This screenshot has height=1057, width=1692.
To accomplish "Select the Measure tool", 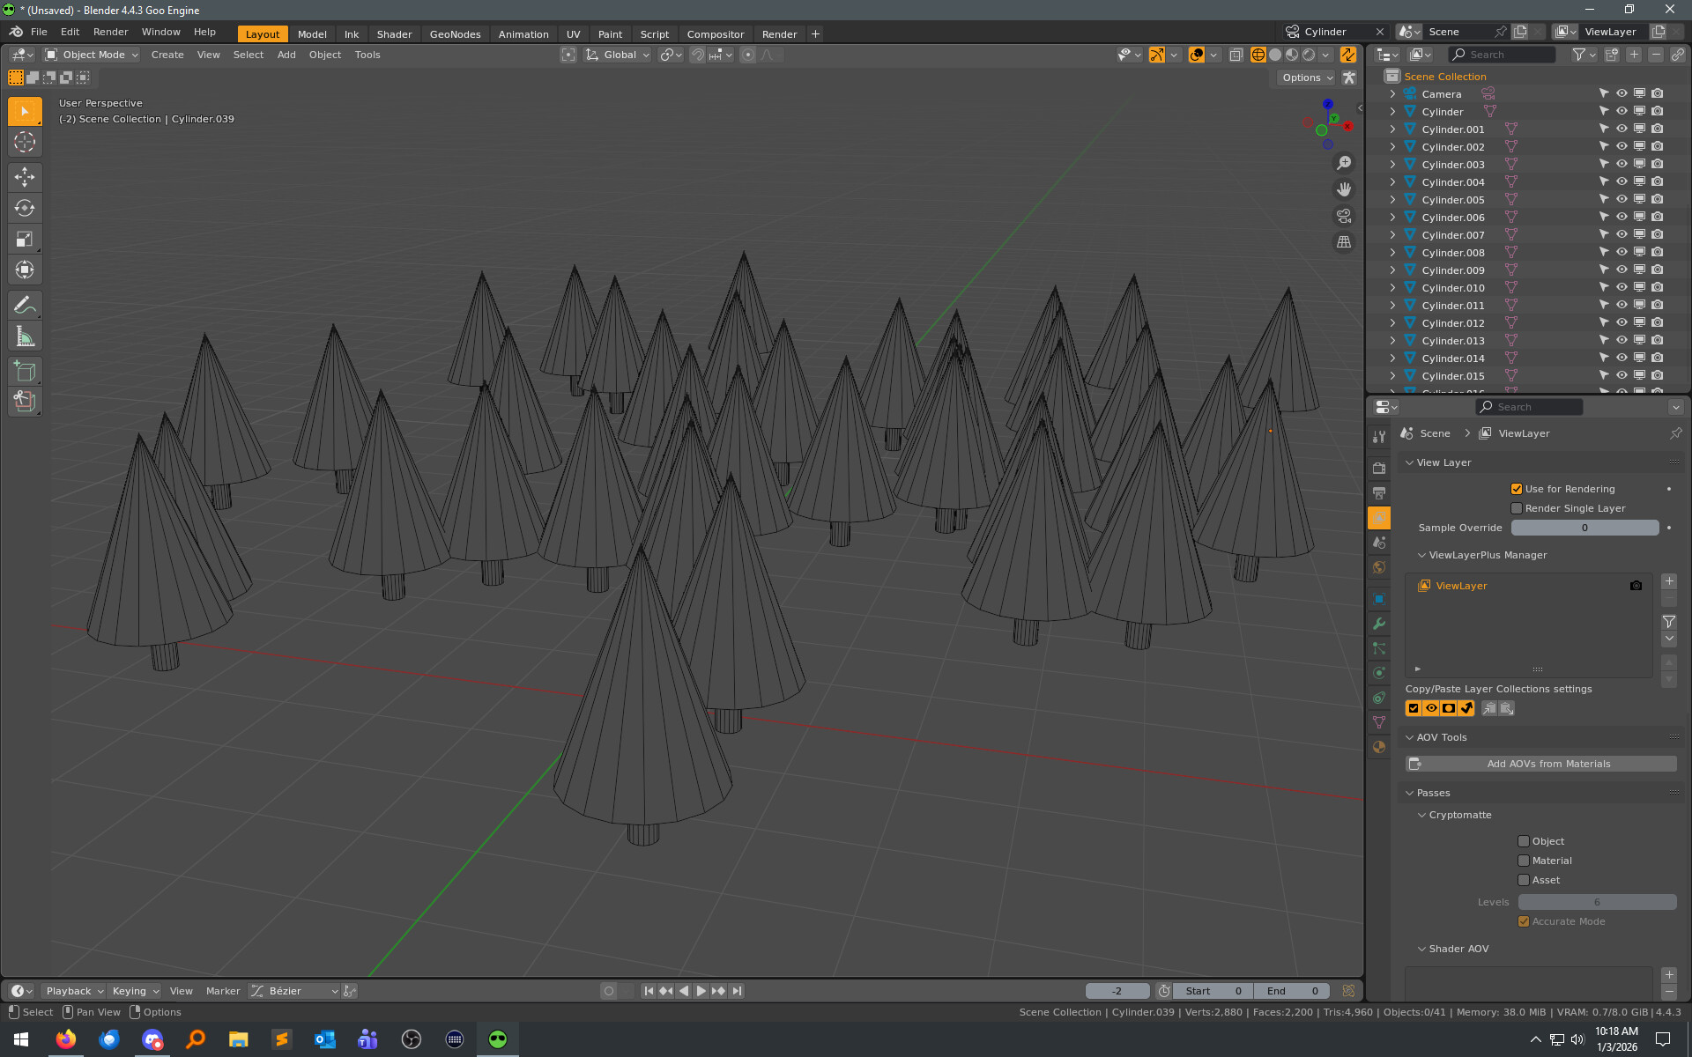I will pos(25,336).
